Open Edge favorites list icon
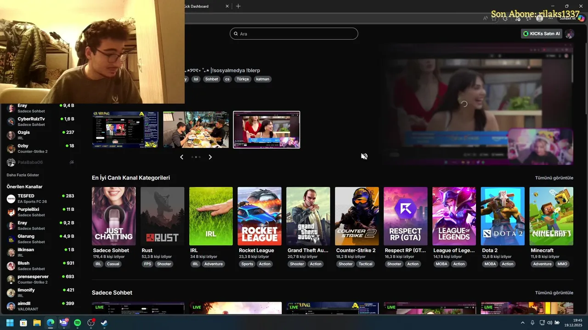The width and height of the screenshot is (588, 330). tap(529, 18)
